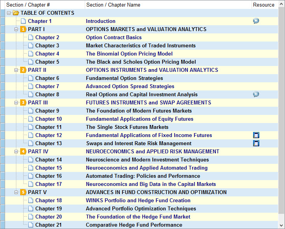
Task: Click the TABLE OF CONTENTS folder icon
Action: (x=16, y=13)
